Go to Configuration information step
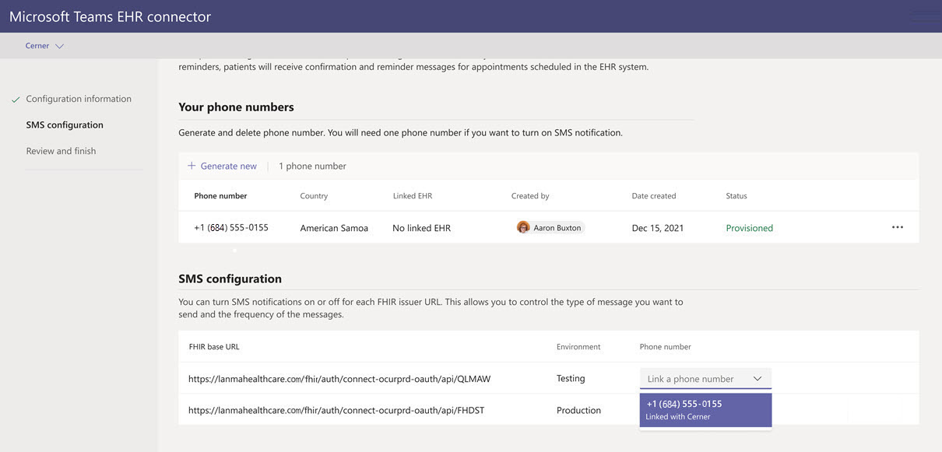This screenshot has height=452, width=942. (79, 99)
